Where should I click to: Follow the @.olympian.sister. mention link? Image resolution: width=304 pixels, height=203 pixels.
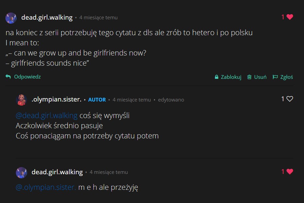pos(46,187)
